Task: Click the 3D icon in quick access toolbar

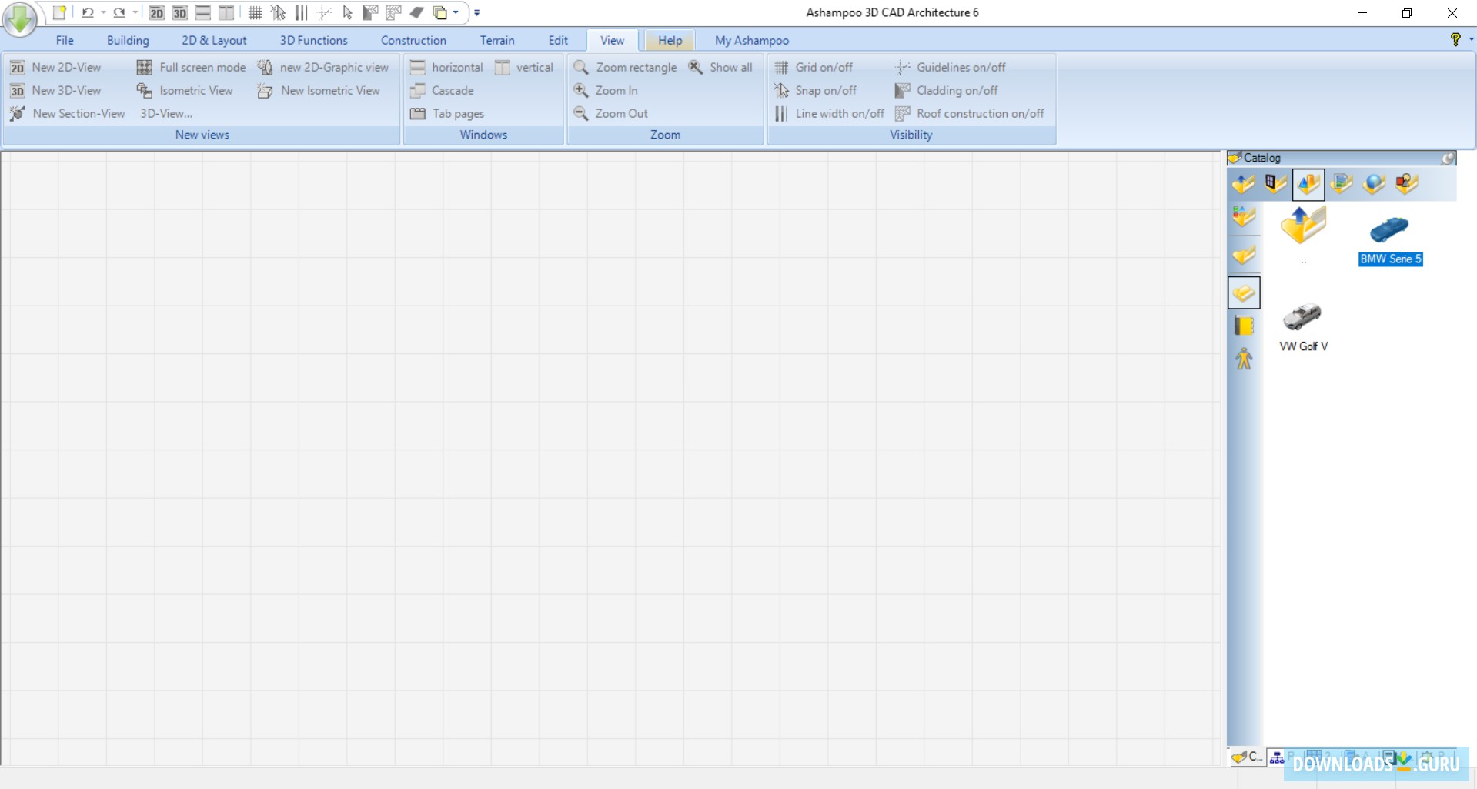Action: click(x=179, y=12)
